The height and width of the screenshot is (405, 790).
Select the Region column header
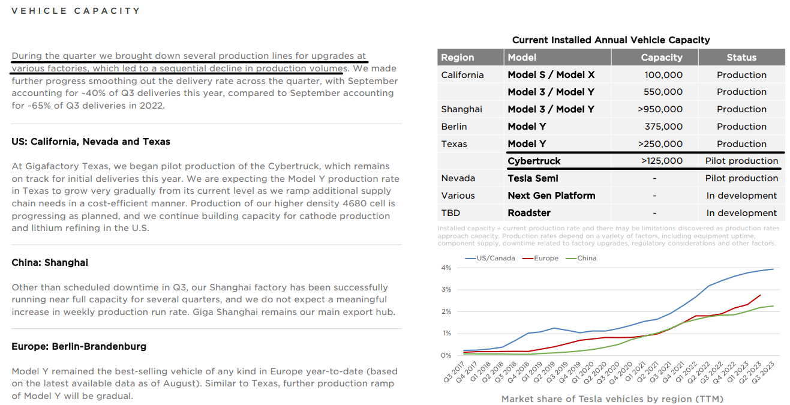click(458, 58)
